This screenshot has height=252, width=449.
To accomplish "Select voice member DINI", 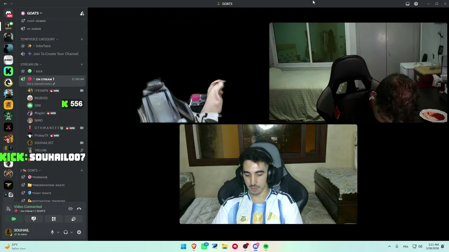I will (56, 105).
